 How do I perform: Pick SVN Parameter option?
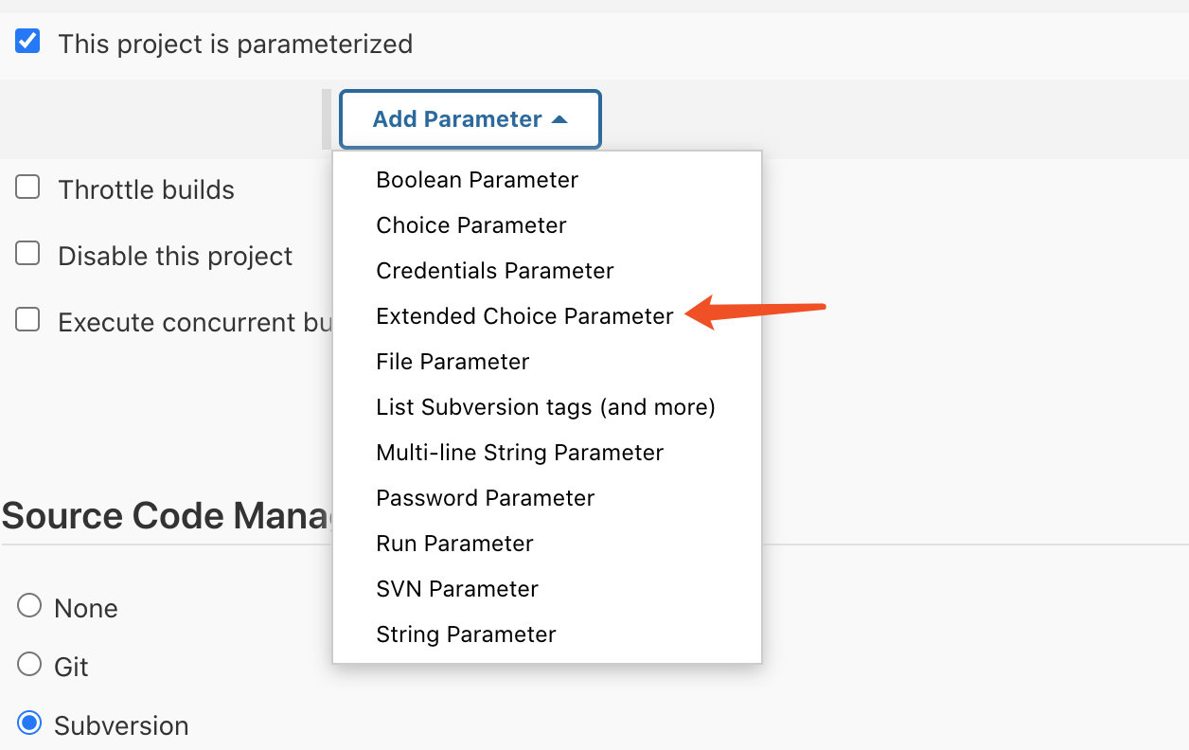457,589
